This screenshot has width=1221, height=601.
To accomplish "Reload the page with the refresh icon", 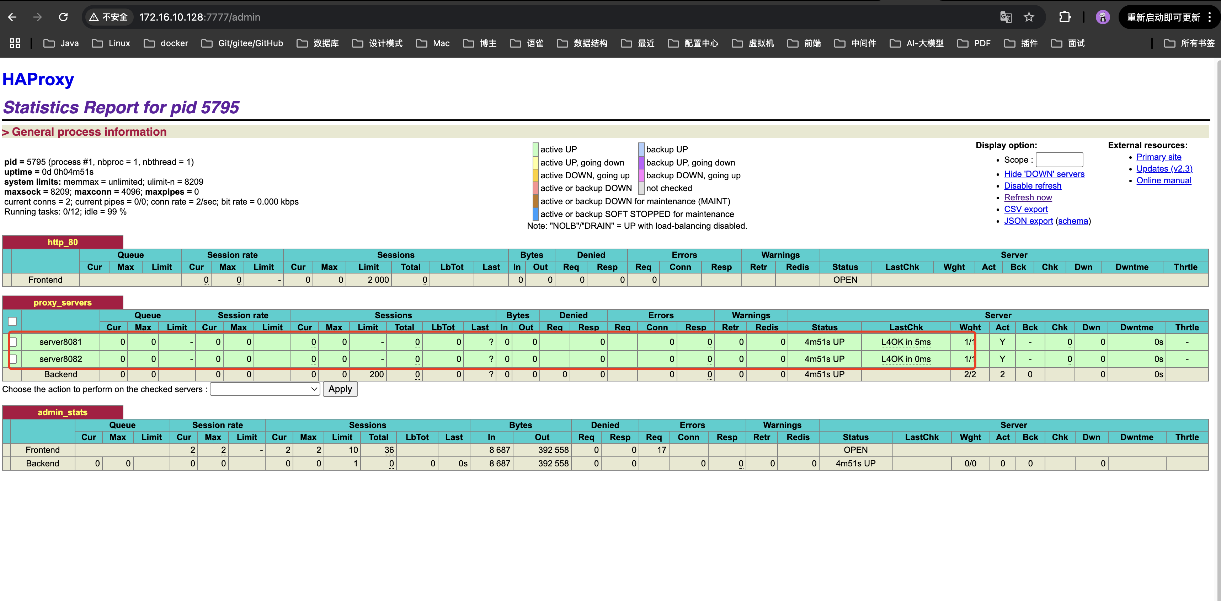I will pos(63,17).
